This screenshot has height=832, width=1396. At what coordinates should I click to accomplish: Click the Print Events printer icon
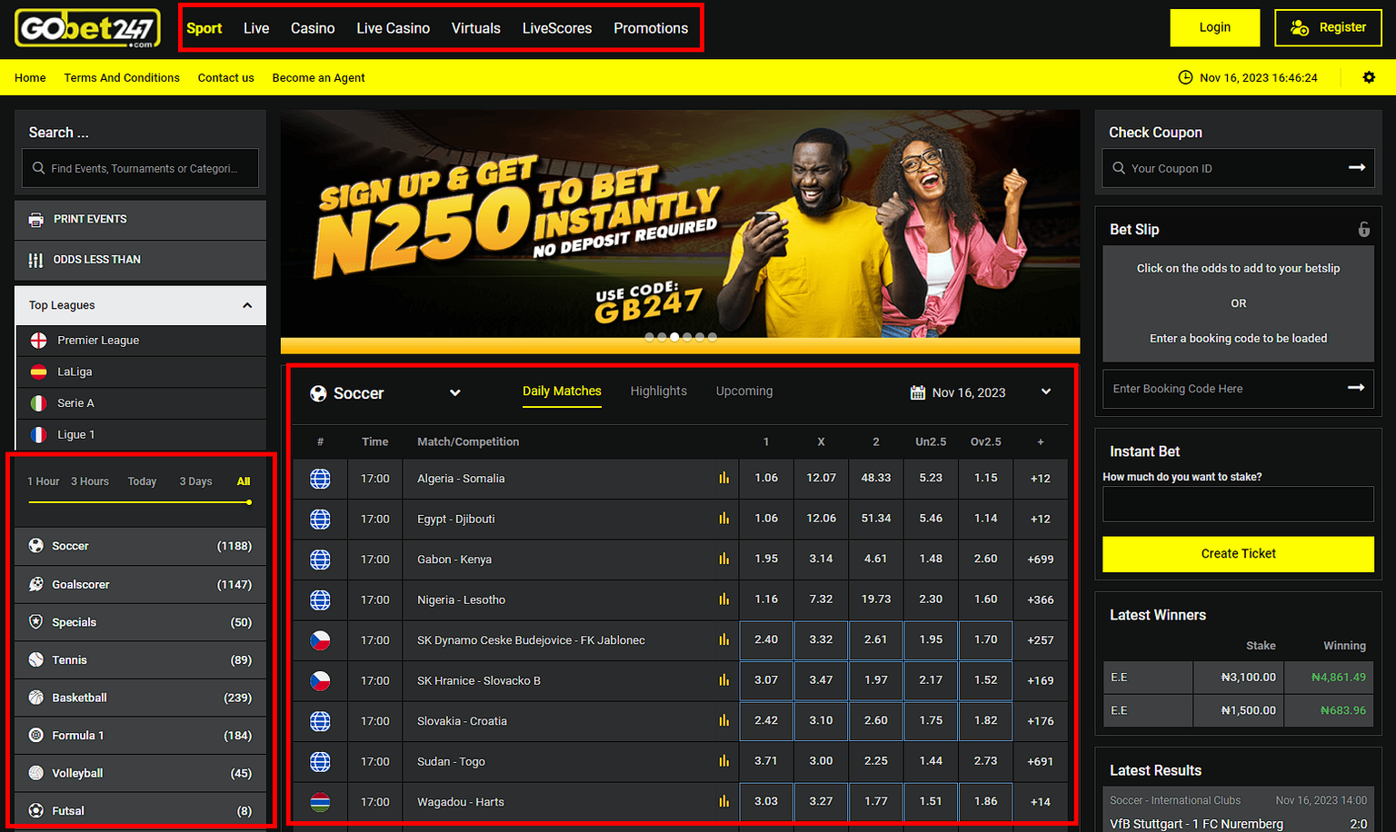point(36,219)
